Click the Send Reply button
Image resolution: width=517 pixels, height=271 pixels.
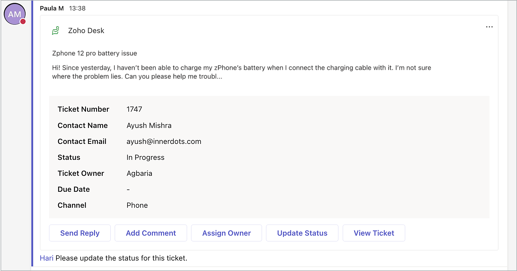pyautogui.click(x=80, y=233)
